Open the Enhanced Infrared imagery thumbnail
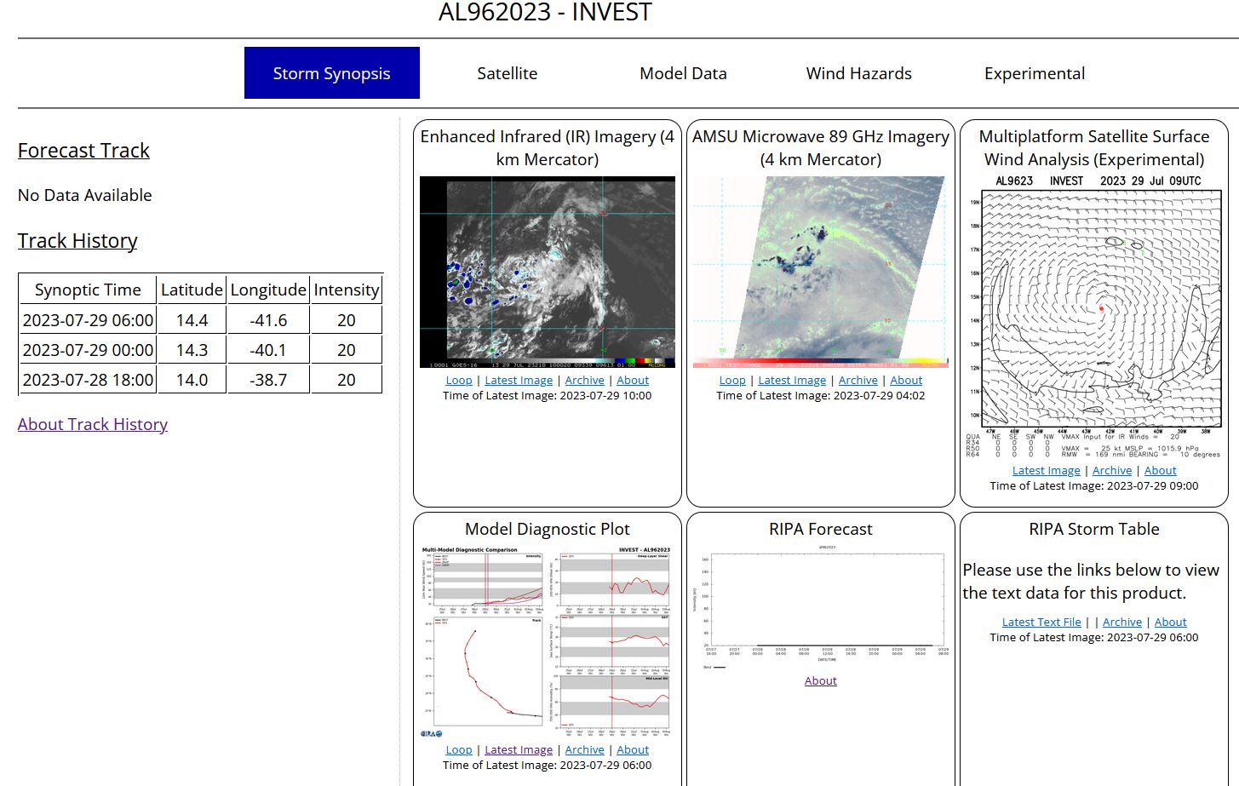This screenshot has height=786, width=1239. [547, 272]
